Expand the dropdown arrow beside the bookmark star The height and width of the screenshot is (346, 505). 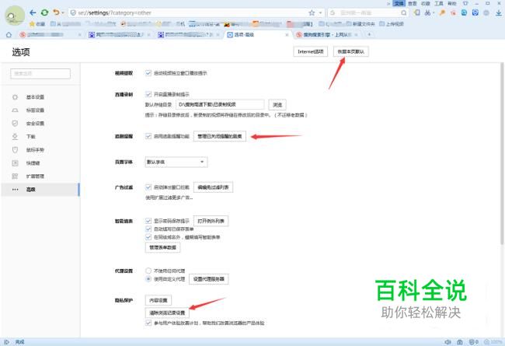320,13
